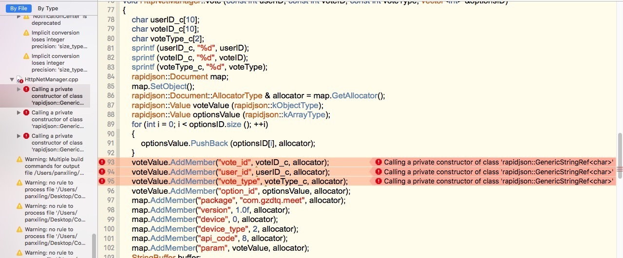Click "com.gzdtq.meet" string literal
Screen dimensions: 623x258
(272, 201)
